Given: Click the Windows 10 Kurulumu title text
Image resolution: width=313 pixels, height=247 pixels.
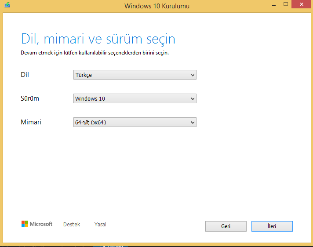Looking at the screenshot, I should coord(157,6).
